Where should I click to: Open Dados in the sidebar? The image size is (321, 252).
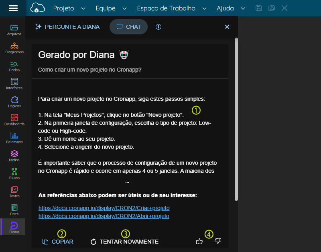click(14, 66)
